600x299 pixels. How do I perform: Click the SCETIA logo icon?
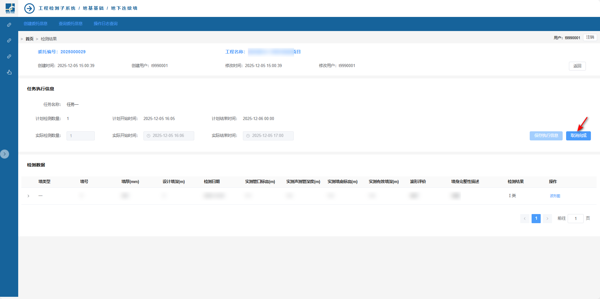(x=10, y=8)
